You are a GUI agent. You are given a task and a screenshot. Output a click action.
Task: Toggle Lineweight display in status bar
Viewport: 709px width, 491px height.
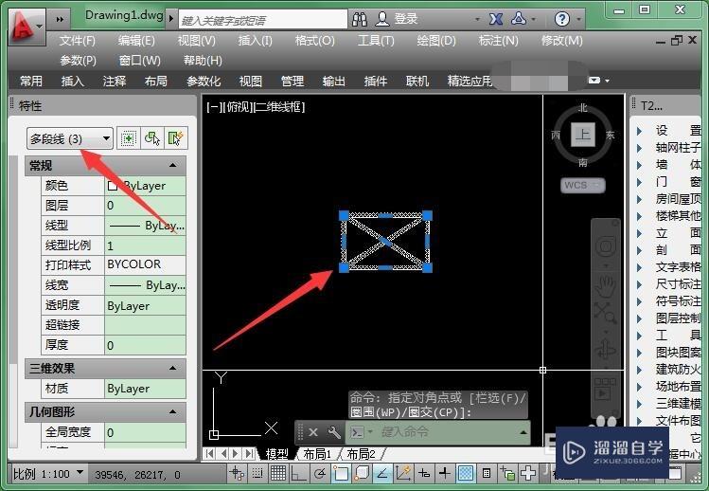(445, 474)
